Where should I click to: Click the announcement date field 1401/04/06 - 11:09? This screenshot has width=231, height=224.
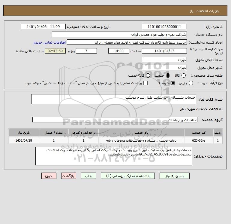43,27
